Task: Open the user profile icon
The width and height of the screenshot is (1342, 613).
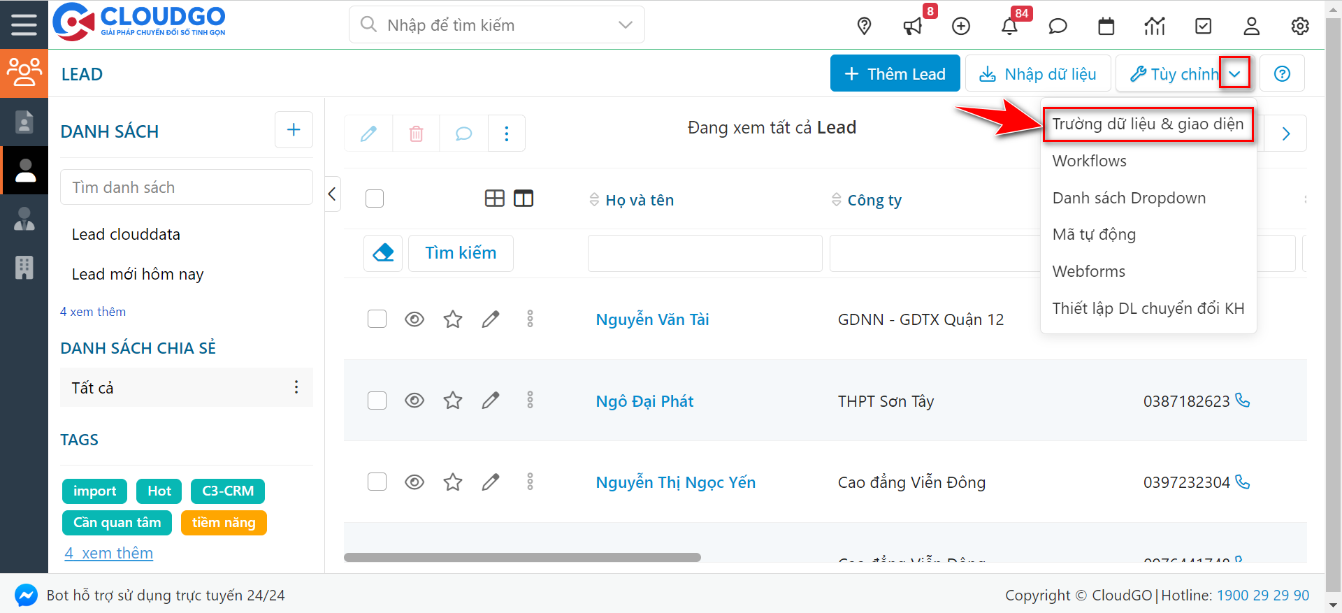Action: [x=1251, y=26]
